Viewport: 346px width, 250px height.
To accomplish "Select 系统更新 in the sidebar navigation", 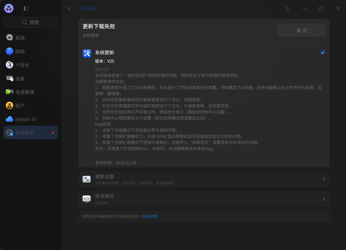I will [30, 133].
